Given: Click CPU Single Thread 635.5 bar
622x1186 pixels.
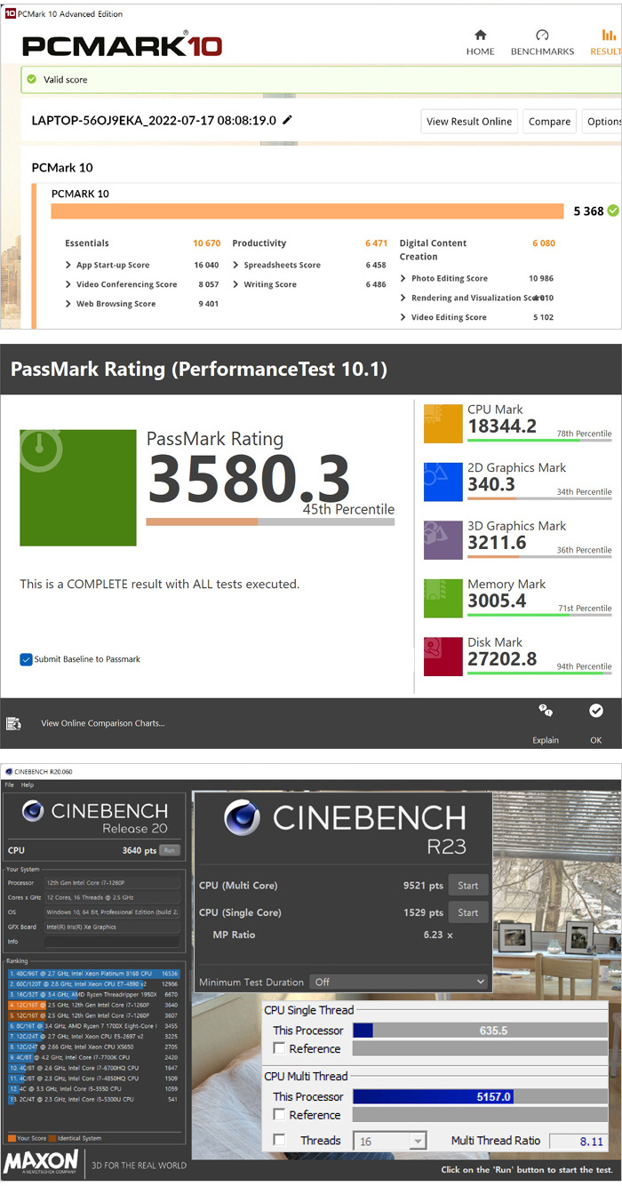Looking at the screenshot, I should [x=480, y=1031].
